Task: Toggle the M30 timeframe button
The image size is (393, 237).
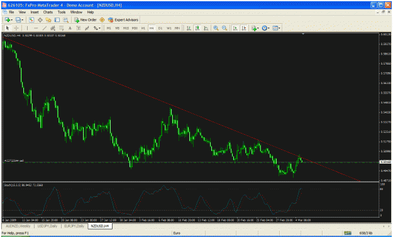Action: pos(135,28)
